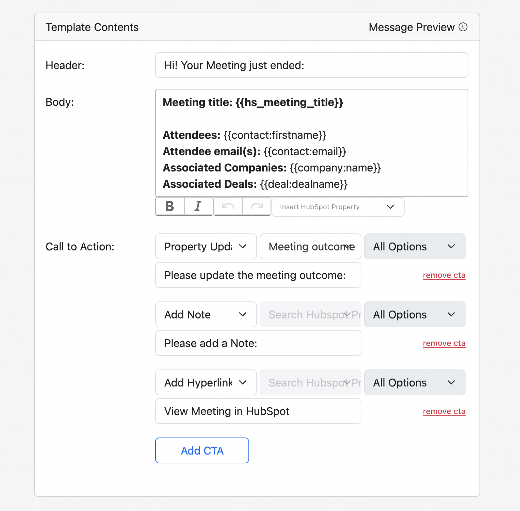
Task: Open the Property Update action type dropdown
Action: (206, 246)
